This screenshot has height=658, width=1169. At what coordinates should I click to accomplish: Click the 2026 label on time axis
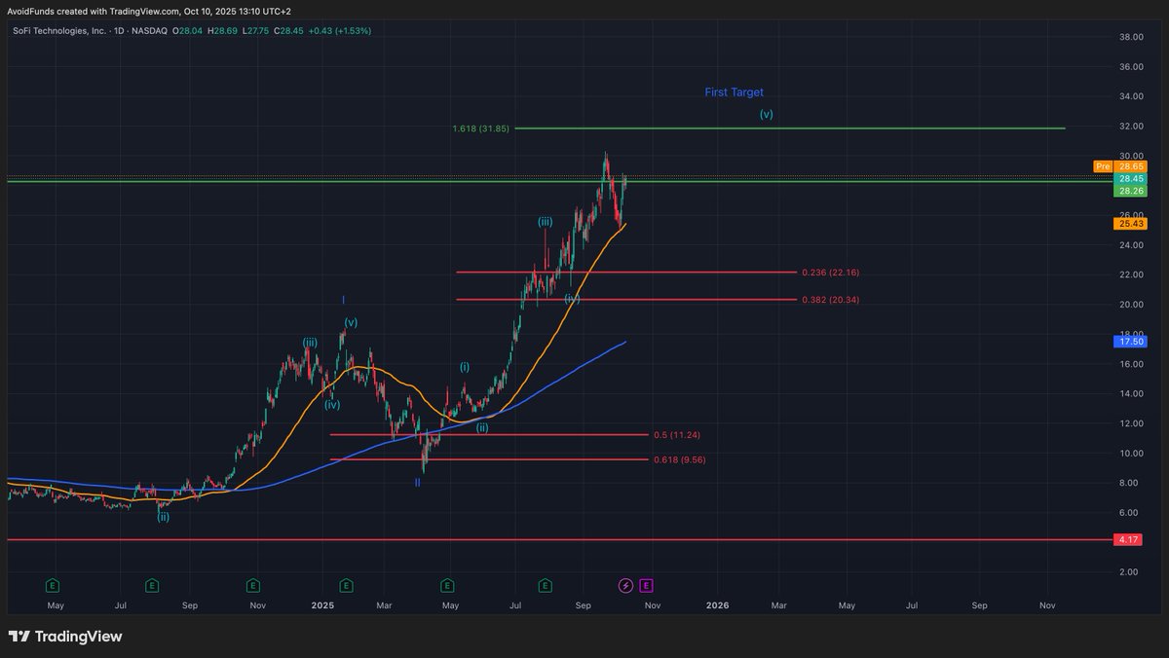click(x=717, y=605)
